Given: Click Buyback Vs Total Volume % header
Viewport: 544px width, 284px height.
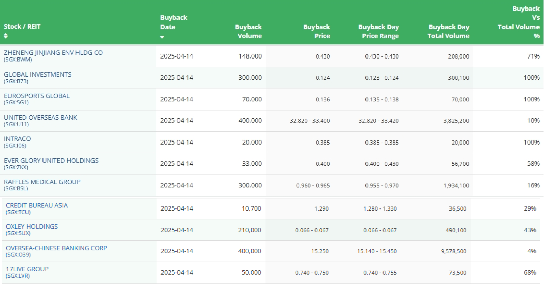Looking at the screenshot, I should [519, 22].
